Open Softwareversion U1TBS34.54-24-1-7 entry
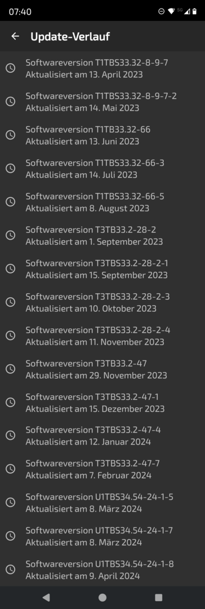The height and width of the screenshot is (609, 205). [102, 536]
